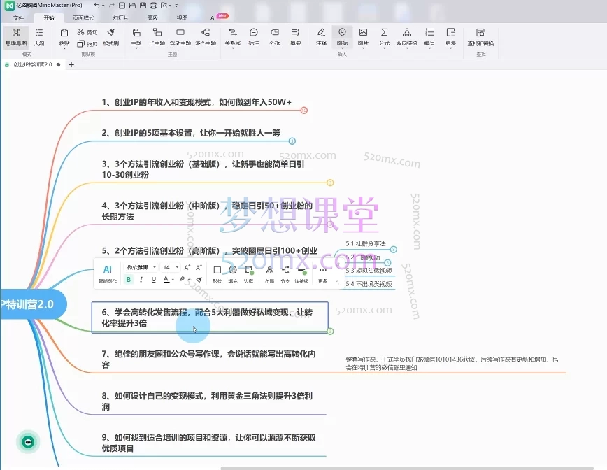Click the font color A swatch
Screen dimensions: 607x470
click(x=166, y=280)
